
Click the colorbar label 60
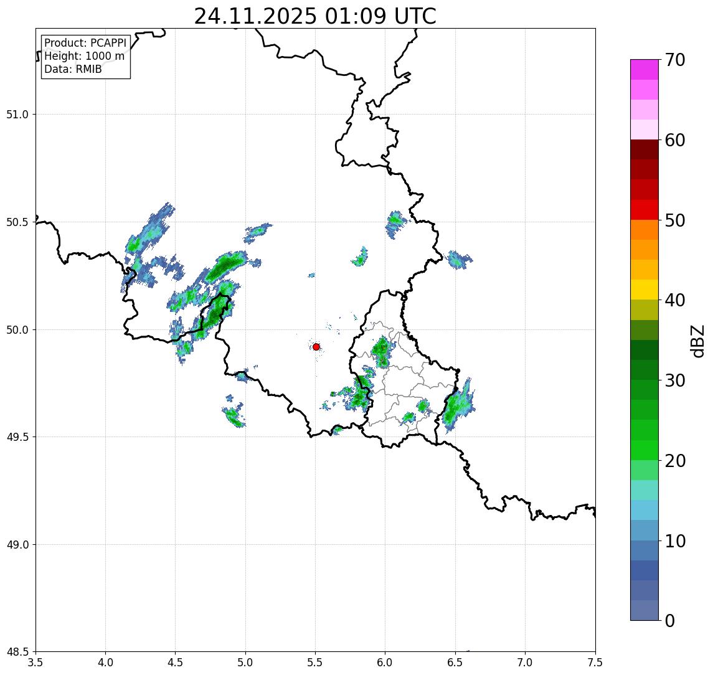pyautogui.click(x=675, y=140)
